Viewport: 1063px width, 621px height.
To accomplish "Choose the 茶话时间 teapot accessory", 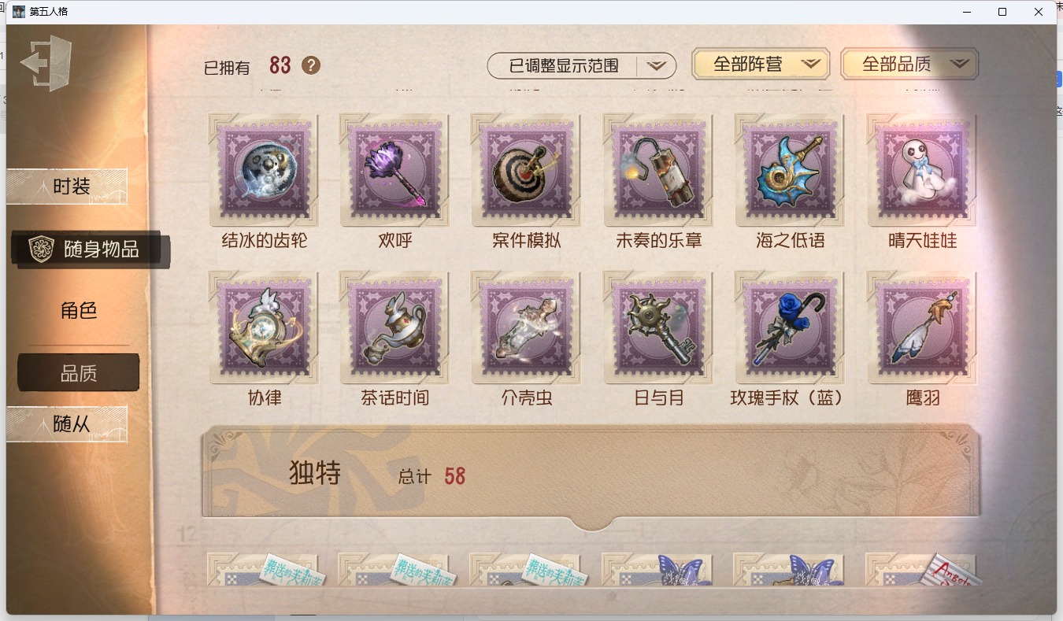I will [395, 327].
